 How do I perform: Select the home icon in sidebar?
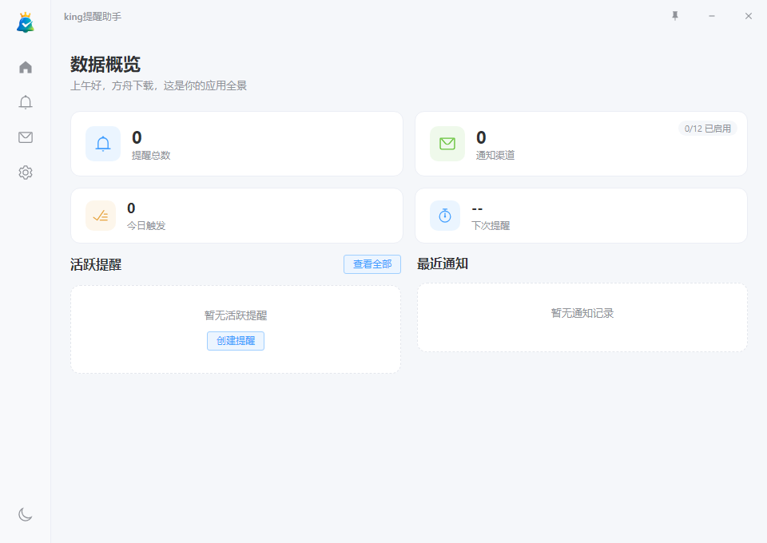[25, 67]
